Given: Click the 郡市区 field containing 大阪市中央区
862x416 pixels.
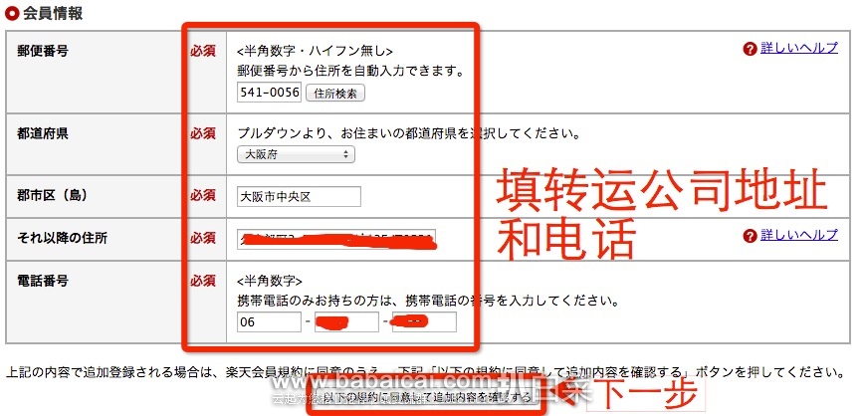Looking at the screenshot, I should (299, 197).
